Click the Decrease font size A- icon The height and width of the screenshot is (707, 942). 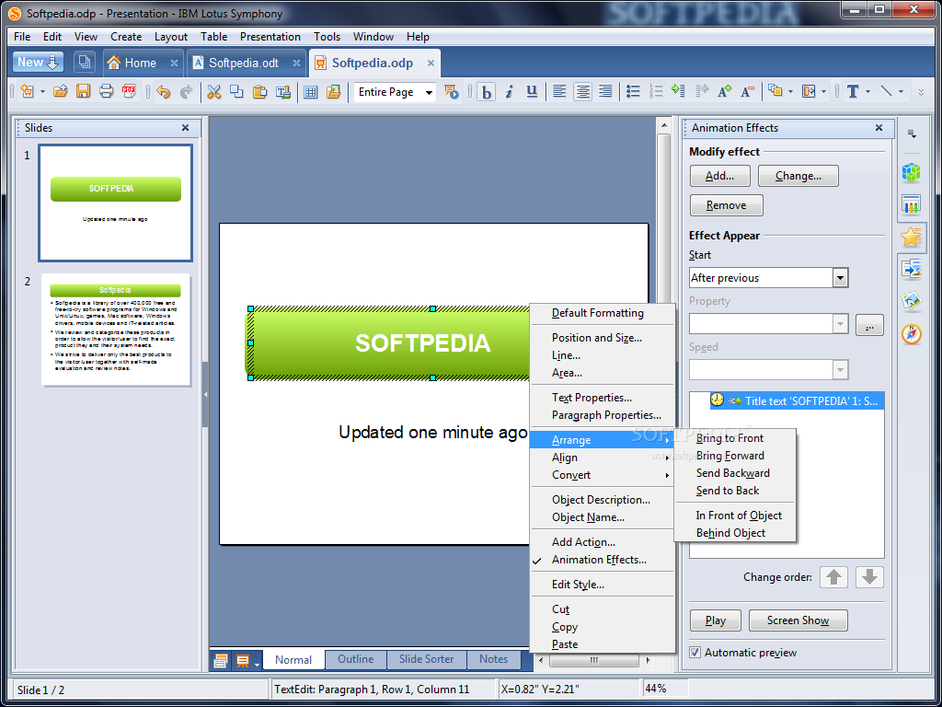(747, 91)
